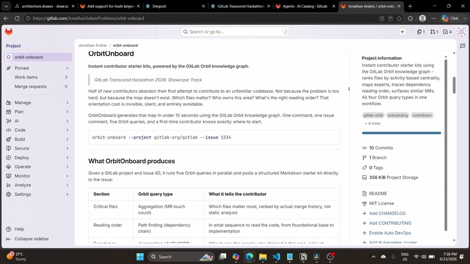Click the contributor topic tag
Viewport: 470px width, 264px height.
(422, 115)
